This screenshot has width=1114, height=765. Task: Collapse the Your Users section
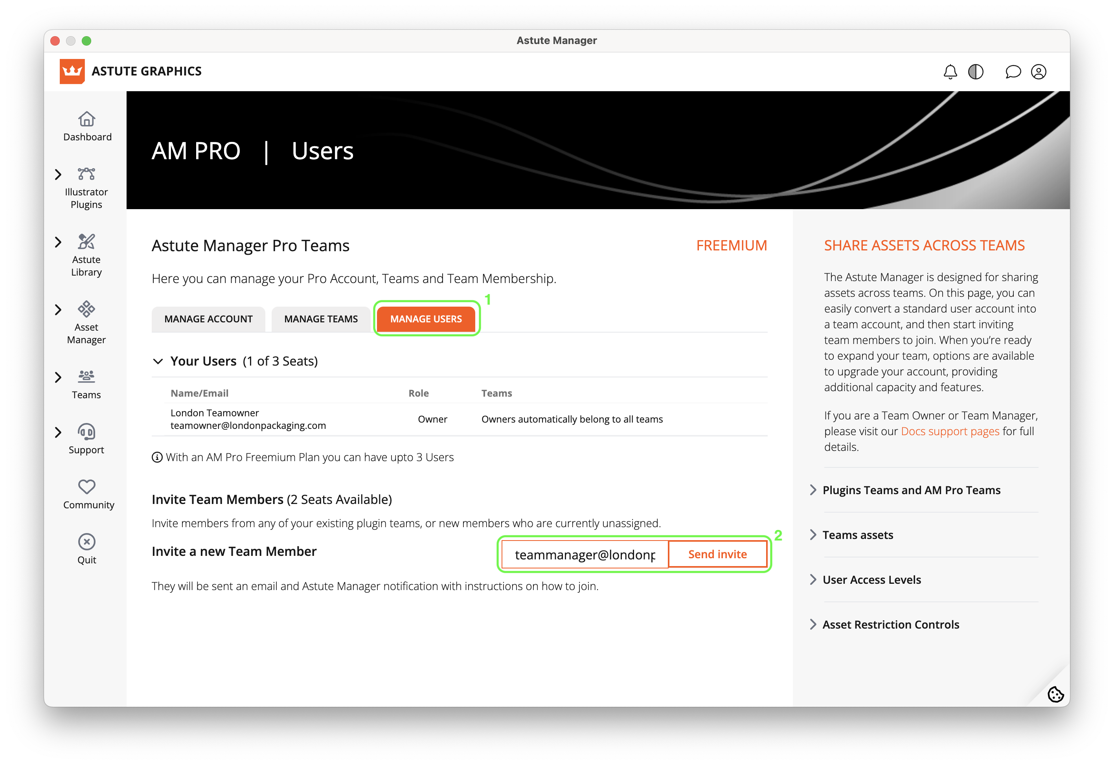158,361
